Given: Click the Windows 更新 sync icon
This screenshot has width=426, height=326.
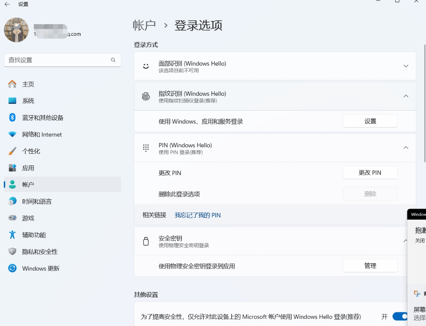Looking at the screenshot, I should click(12, 268).
